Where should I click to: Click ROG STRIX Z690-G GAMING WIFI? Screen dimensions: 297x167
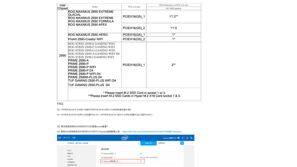coord(91,50)
